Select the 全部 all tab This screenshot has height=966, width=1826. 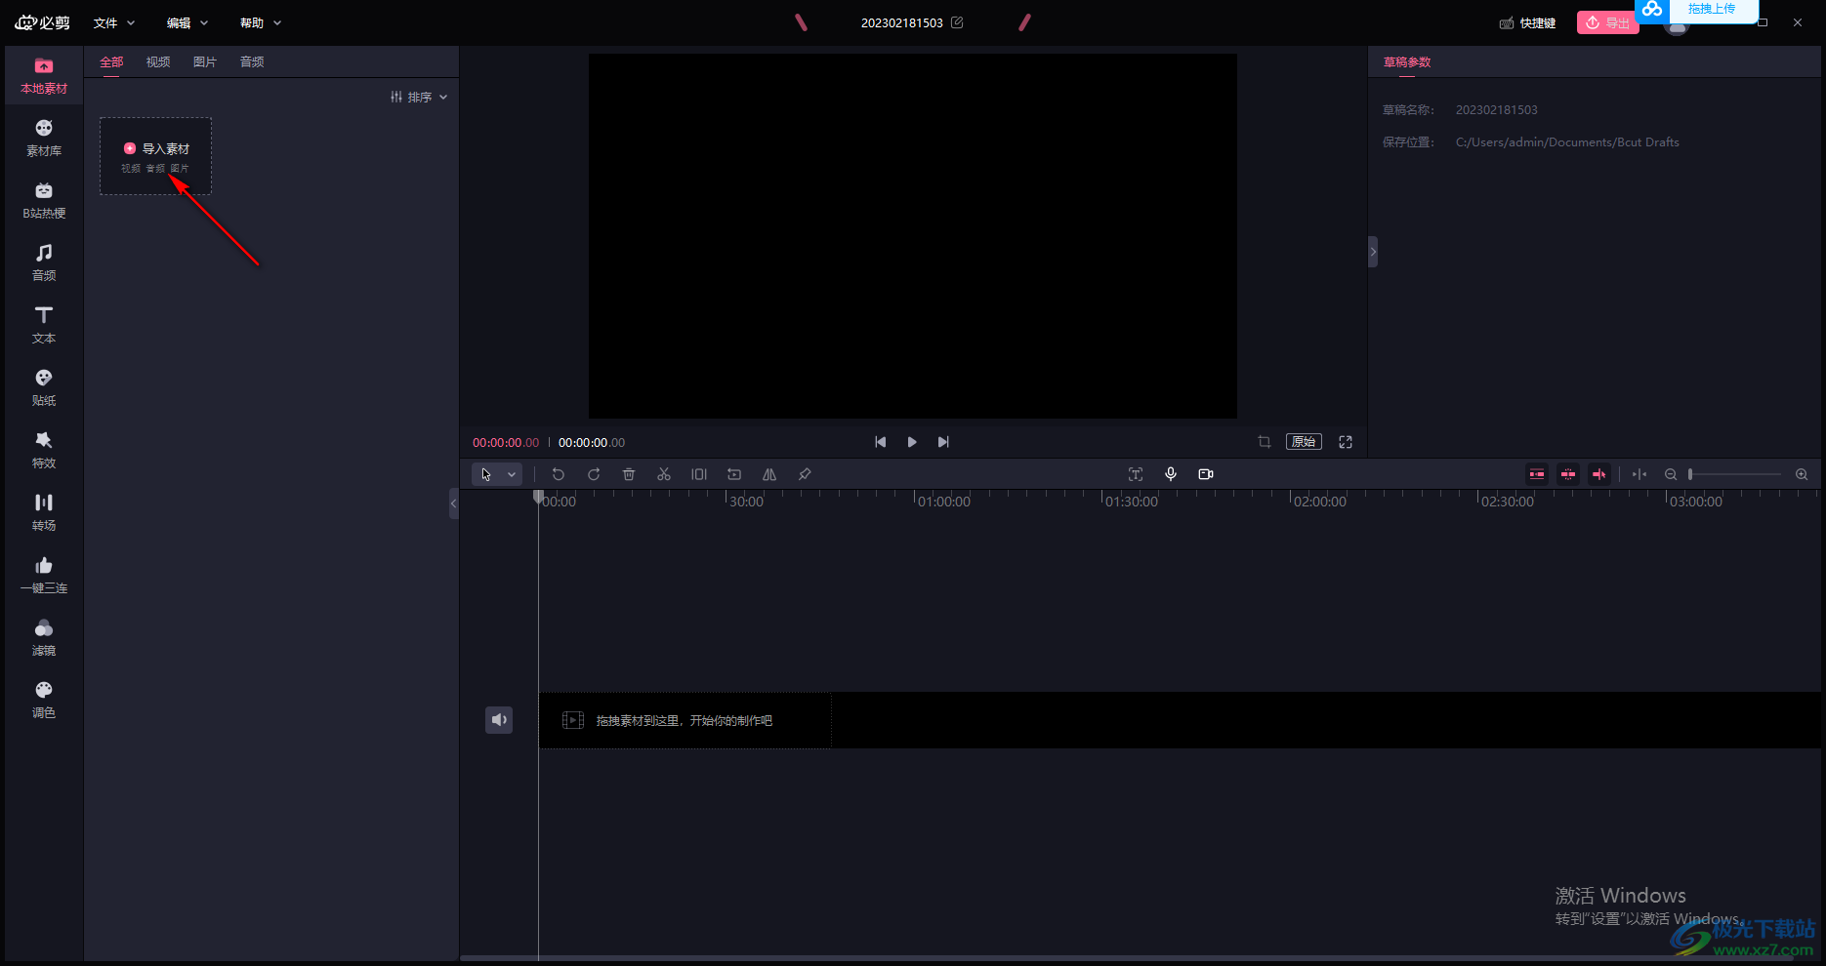(x=111, y=61)
